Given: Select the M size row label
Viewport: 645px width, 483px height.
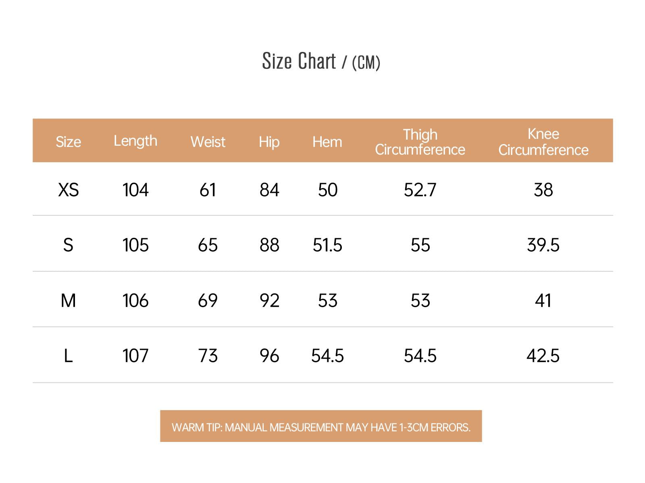Looking at the screenshot, I should [68, 300].
